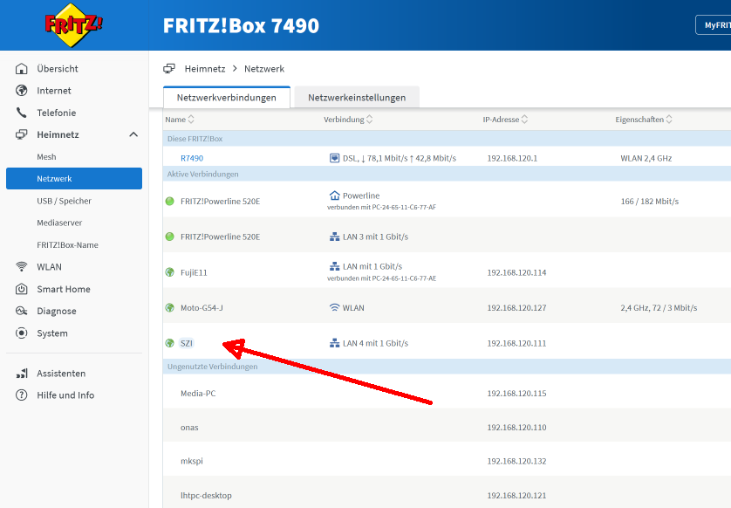731x508 pixels.
Task: Open the R7490 device link
Action: (192, 158)
